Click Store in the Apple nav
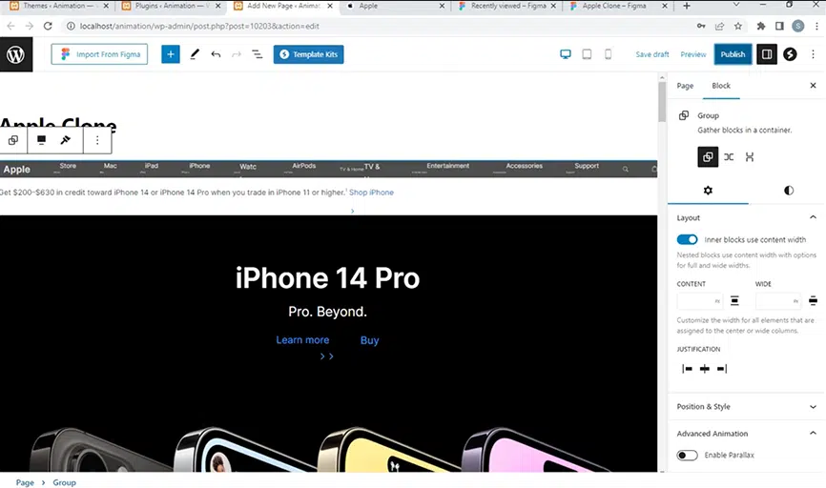 tap(68, 166)
